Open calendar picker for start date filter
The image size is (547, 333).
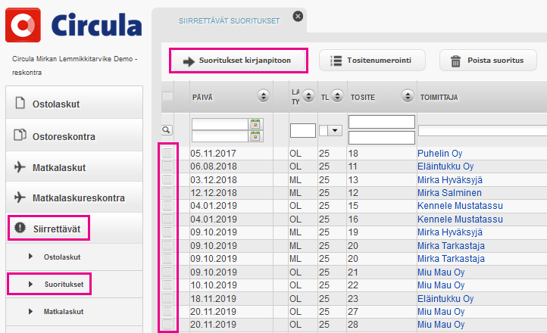pos(255,124)
